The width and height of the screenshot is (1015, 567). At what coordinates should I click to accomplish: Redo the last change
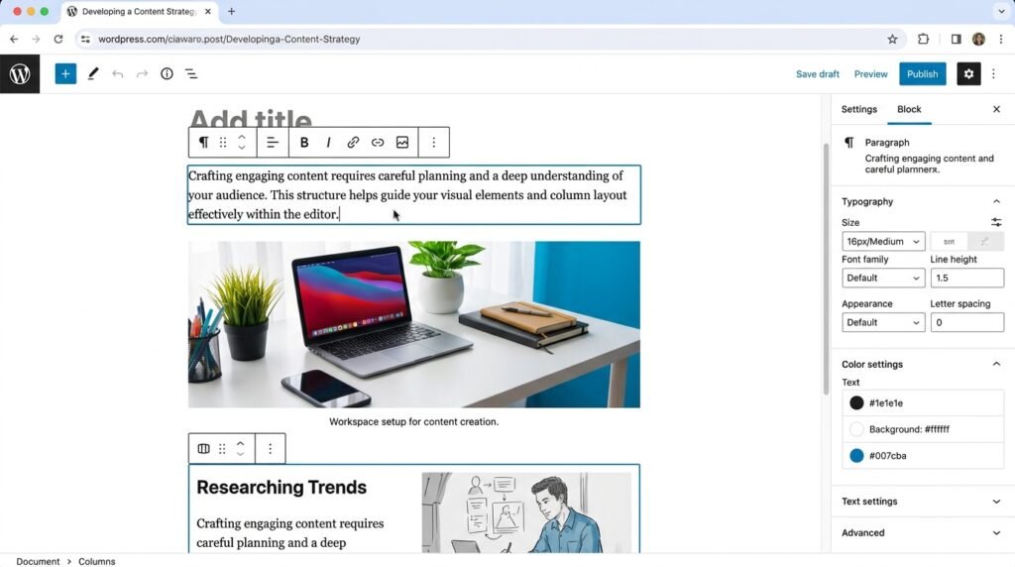(142, 73)
